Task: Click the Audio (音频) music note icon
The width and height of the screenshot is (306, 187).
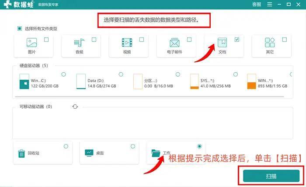Action: [79, 43]
